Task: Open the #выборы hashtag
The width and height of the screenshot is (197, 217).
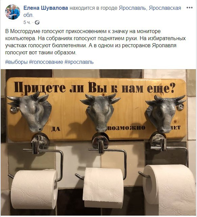Action: [x=17, y=62]
